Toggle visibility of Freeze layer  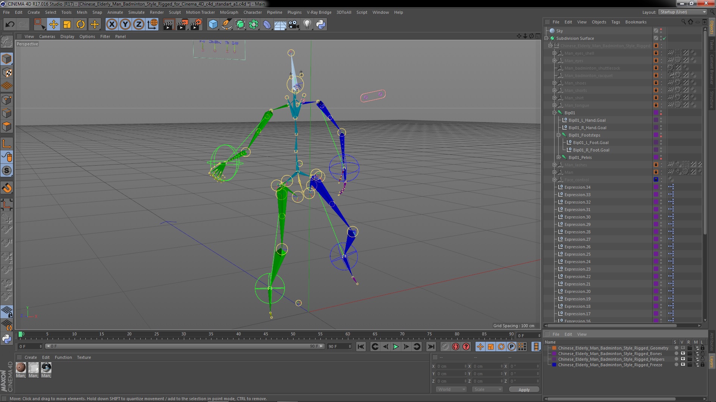[x=683, y=365]
